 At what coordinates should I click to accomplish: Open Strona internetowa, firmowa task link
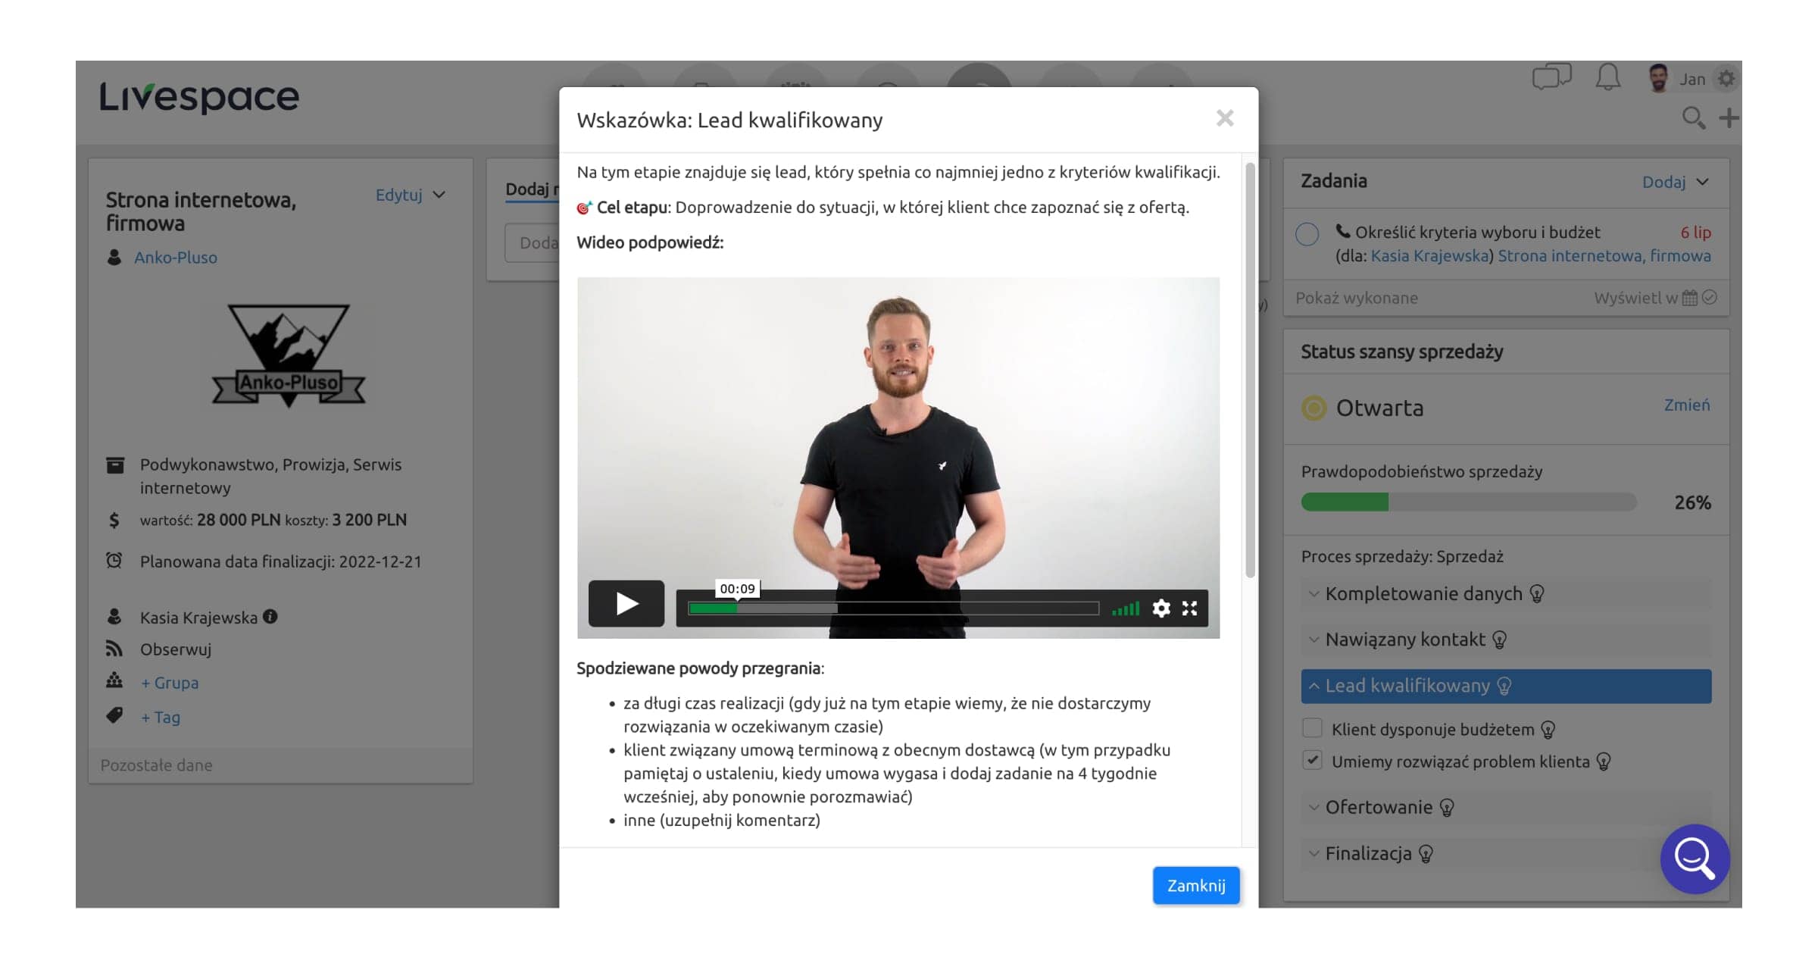point(1604,256)
